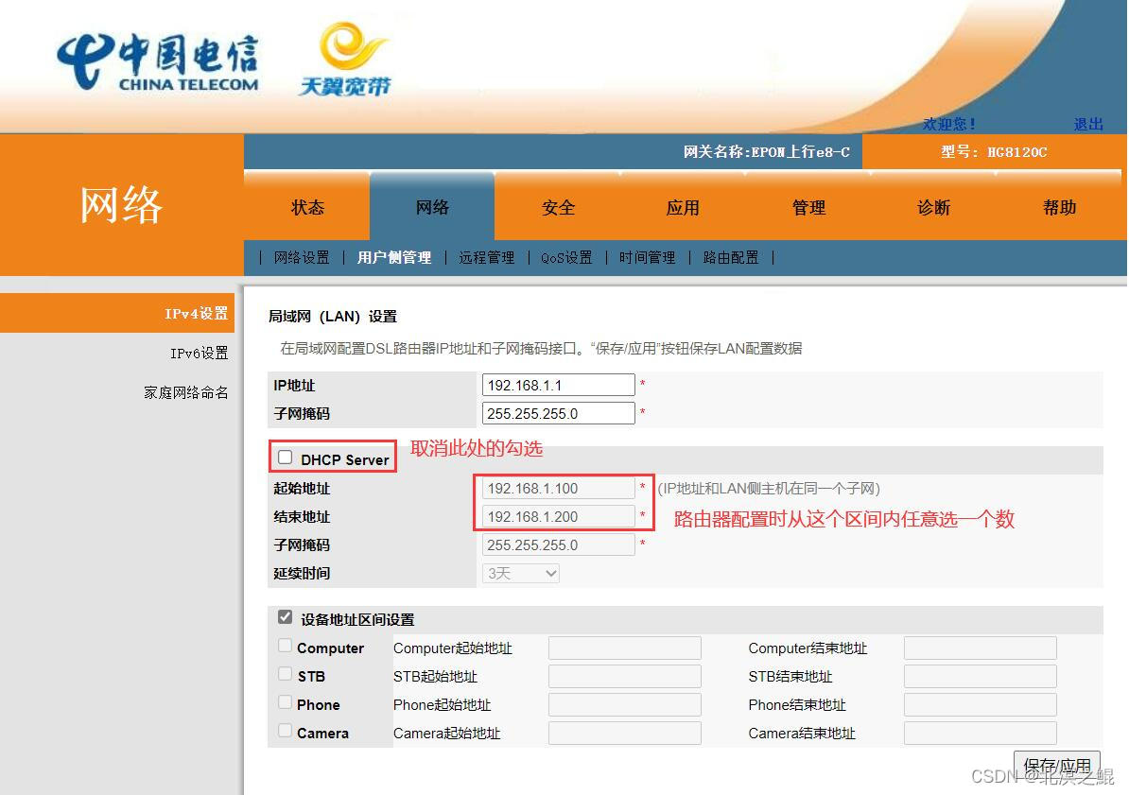Open the 安全 main tab
The width and height of the screenshot is (1129, 795).
558,207
